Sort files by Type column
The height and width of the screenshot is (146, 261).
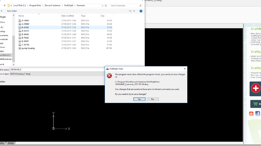click(83, 16)
